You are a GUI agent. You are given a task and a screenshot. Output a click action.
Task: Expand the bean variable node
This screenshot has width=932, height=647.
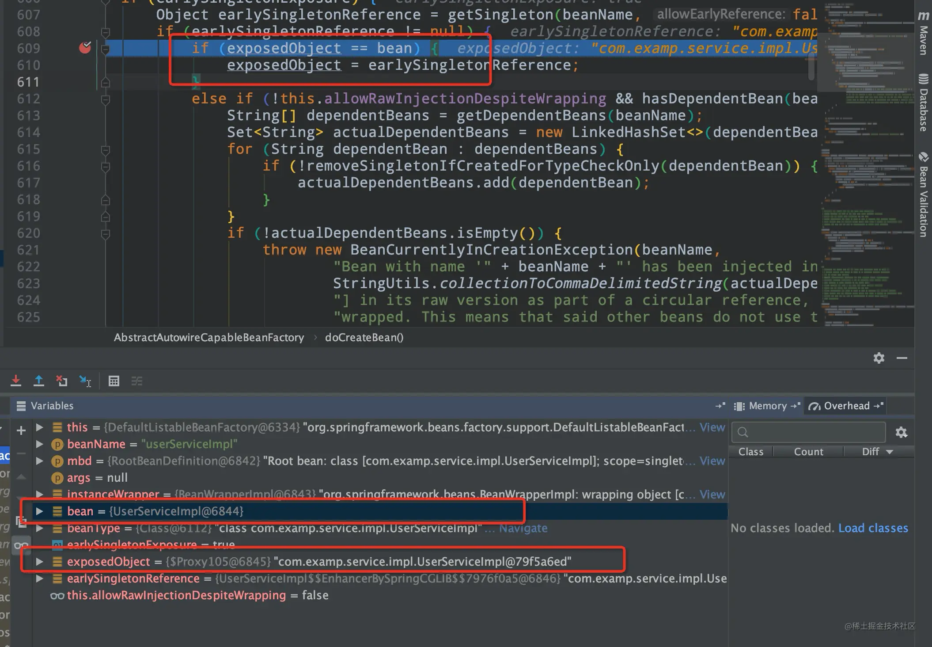(40, 511)
